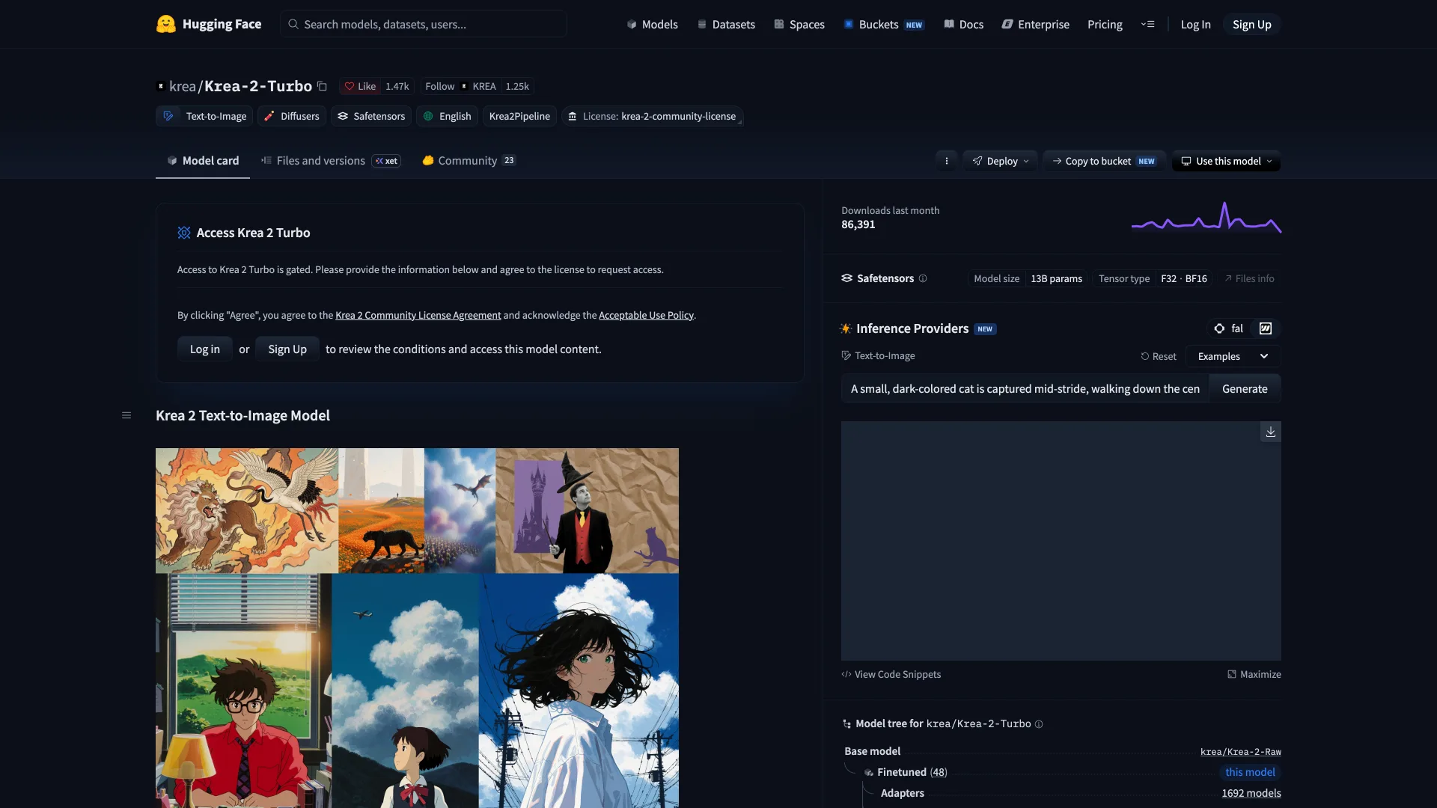The image size is (1437, 808).
Task: Follow the KREA organization
Action: (x=439, y=86)
